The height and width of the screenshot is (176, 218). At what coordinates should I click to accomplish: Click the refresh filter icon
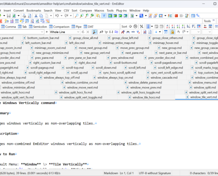pyautogui.click(x=83, y=32)
